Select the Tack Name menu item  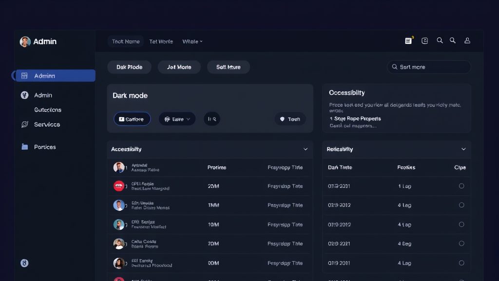pyautogui.click(x=125, y=41)
